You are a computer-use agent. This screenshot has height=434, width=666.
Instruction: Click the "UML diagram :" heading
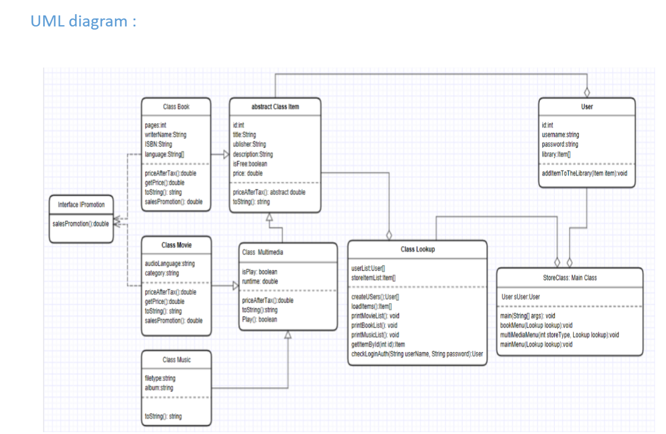82,20
